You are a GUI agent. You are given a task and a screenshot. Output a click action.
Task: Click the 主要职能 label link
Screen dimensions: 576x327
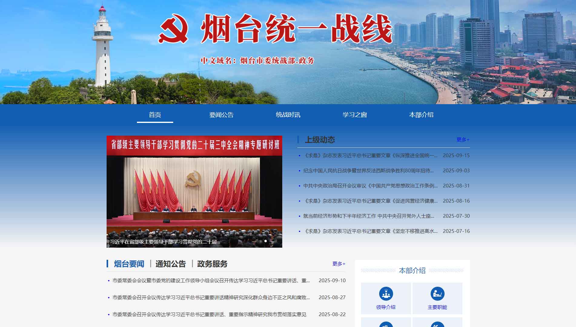(x=437, y=307)
